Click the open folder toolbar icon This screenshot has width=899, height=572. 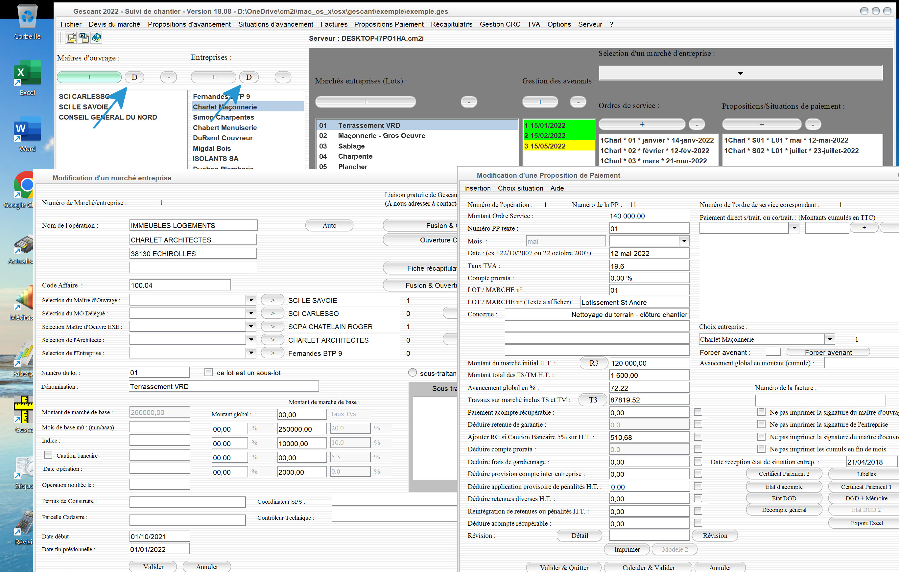71,38
